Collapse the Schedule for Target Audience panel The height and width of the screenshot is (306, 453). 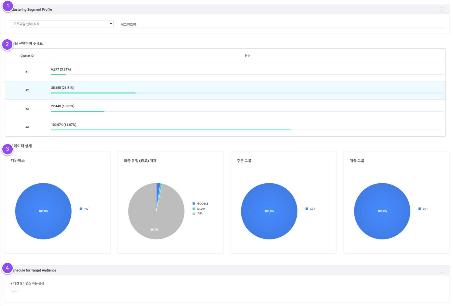441,270
